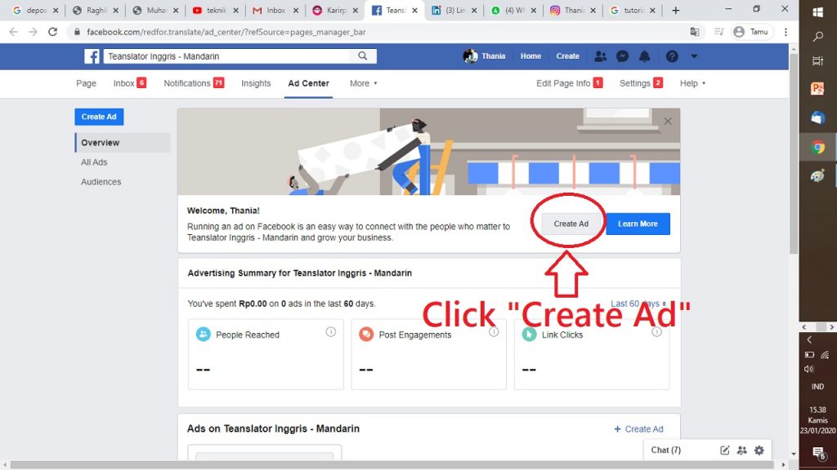Viewport: 837px width, 470px height.
Task: Open the friend requests icon
Action: (x=601, y=56)
